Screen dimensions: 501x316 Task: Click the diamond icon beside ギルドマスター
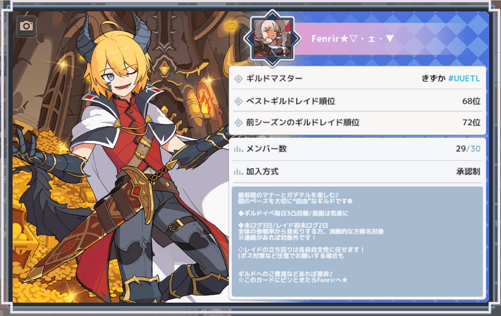[239, 78]
